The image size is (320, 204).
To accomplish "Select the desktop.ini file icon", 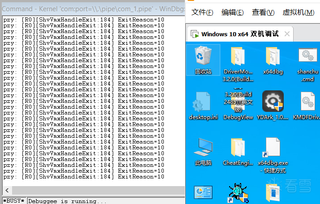I will click(x=203, y=106).
